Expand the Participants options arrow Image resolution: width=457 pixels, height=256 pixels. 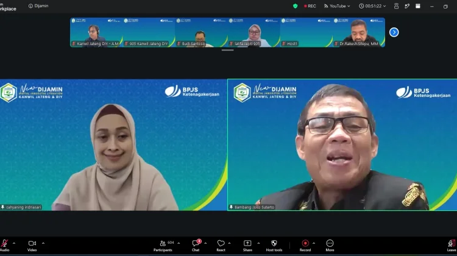[x=179, y=243]
